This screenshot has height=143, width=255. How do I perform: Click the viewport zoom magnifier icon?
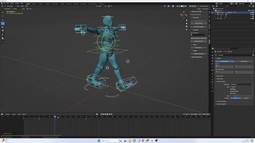click(x=186, y=20)
